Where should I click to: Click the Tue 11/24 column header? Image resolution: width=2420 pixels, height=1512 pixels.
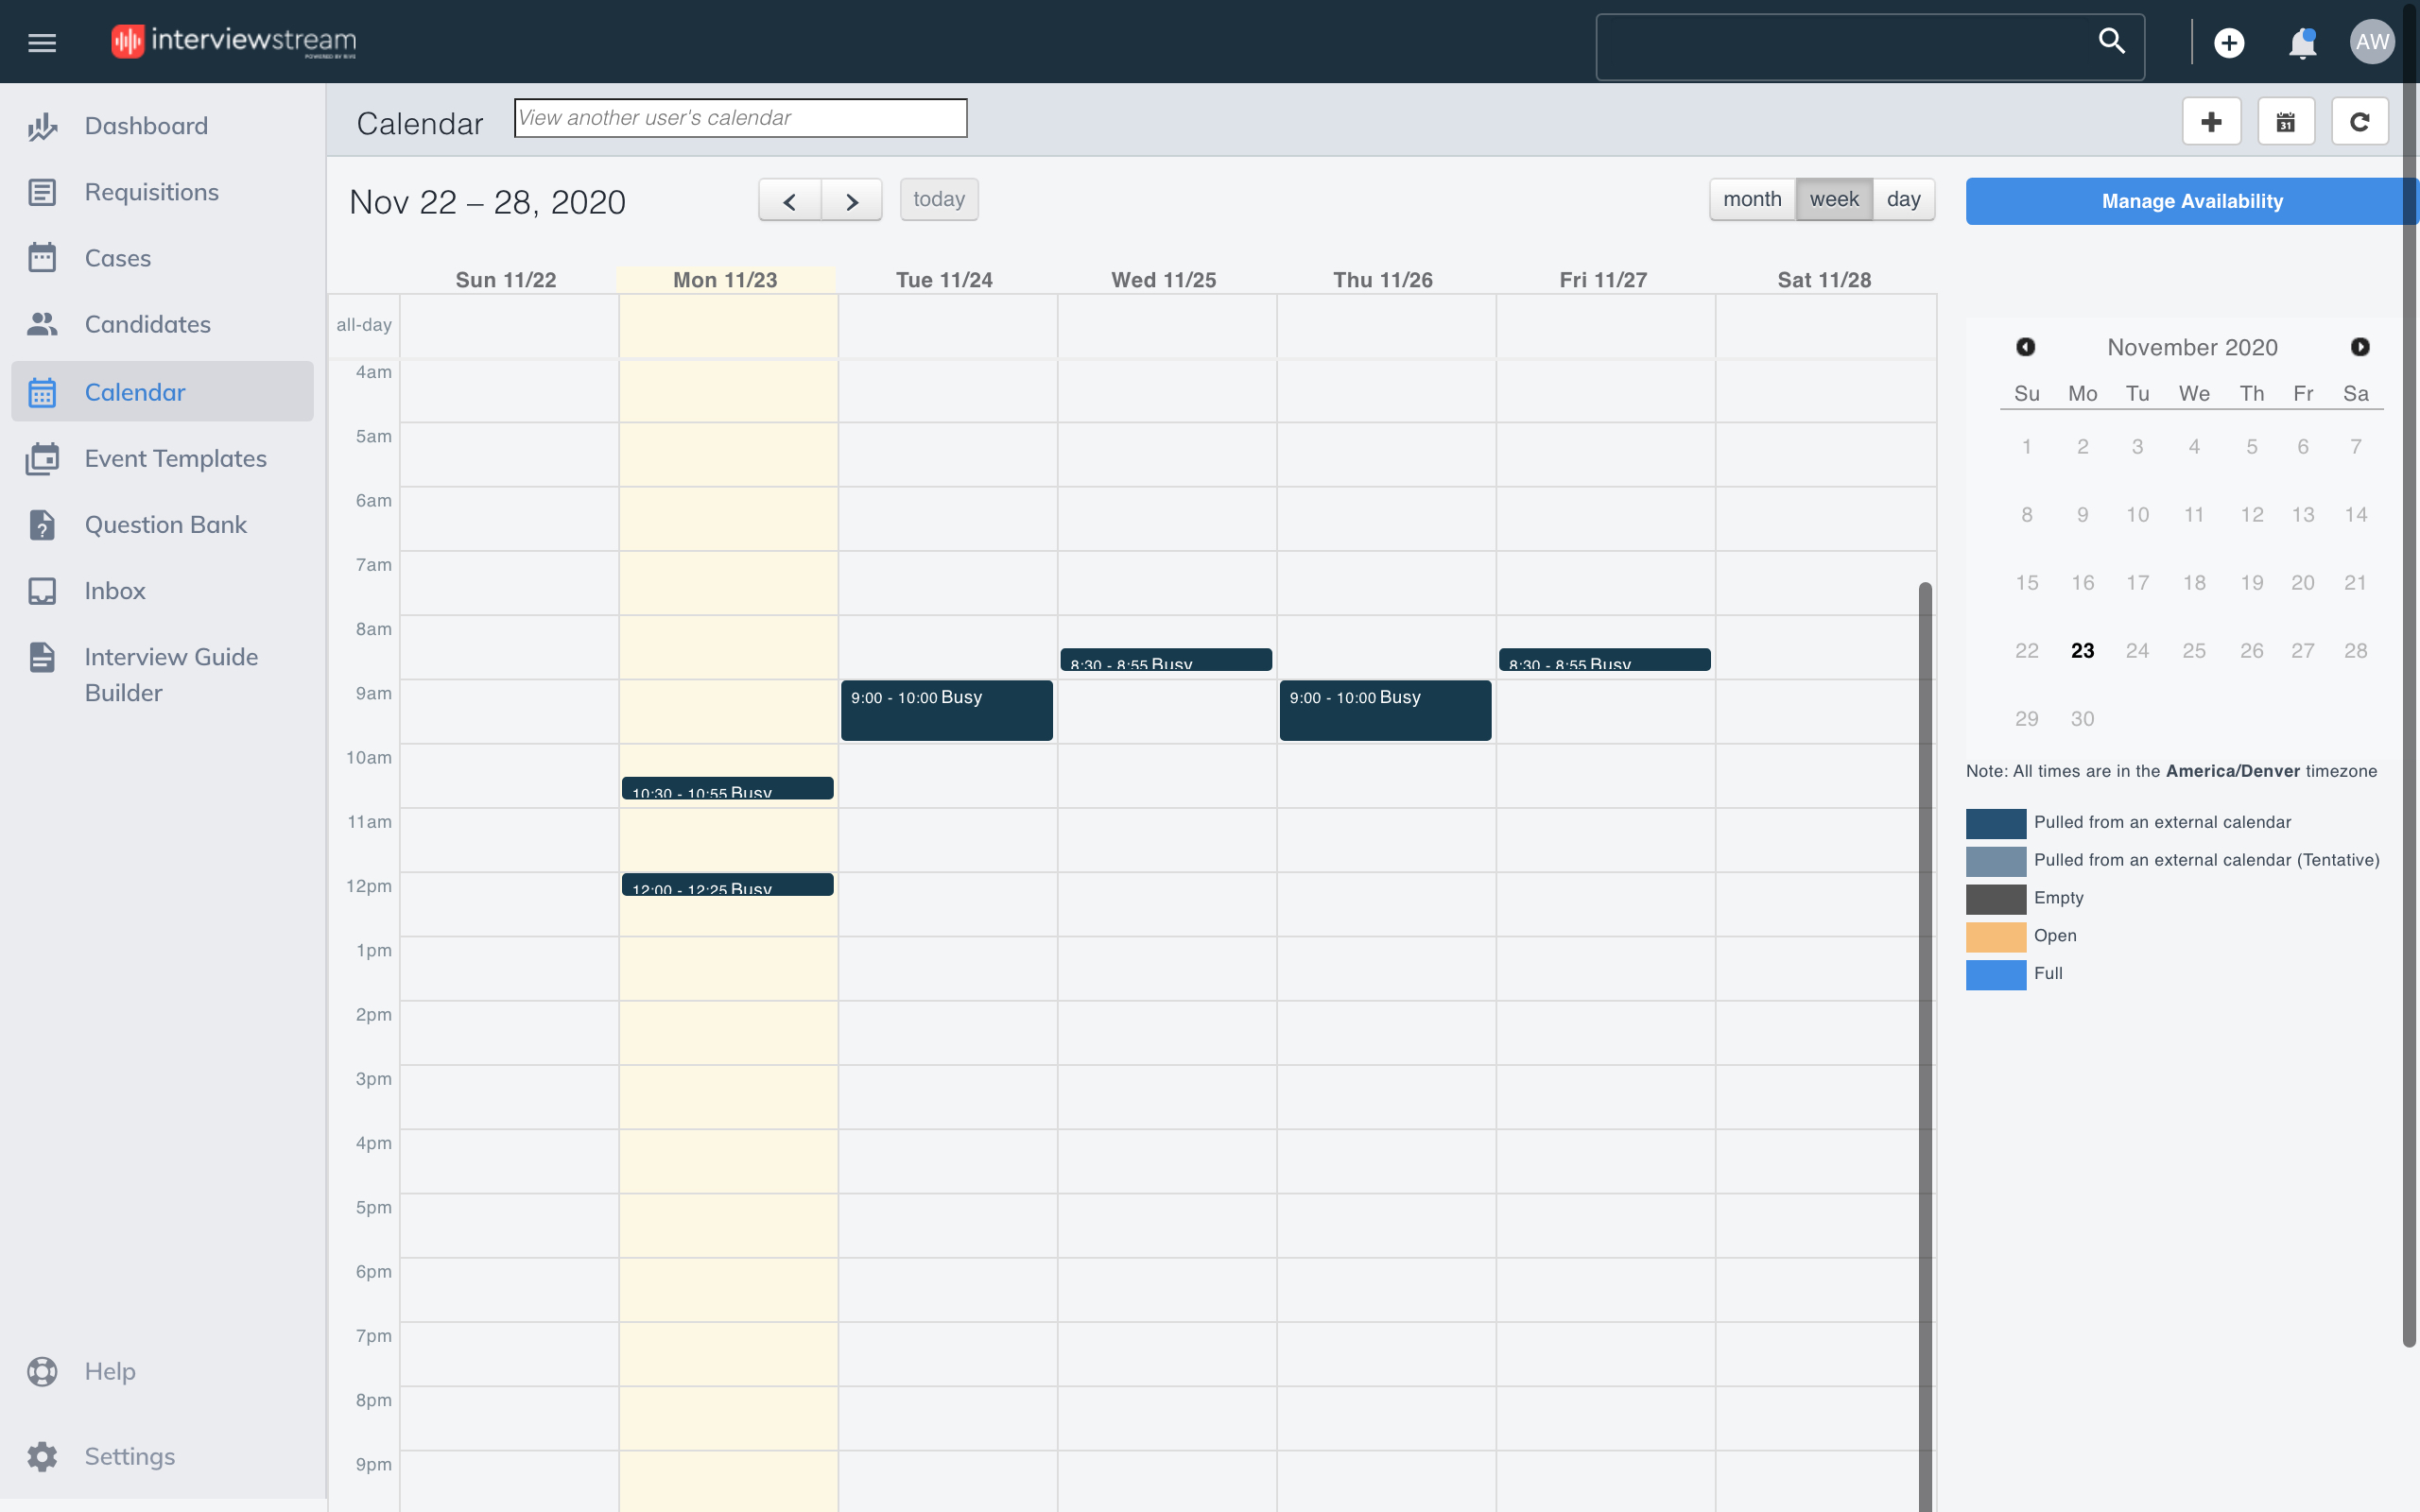click(x=944, y=280)
